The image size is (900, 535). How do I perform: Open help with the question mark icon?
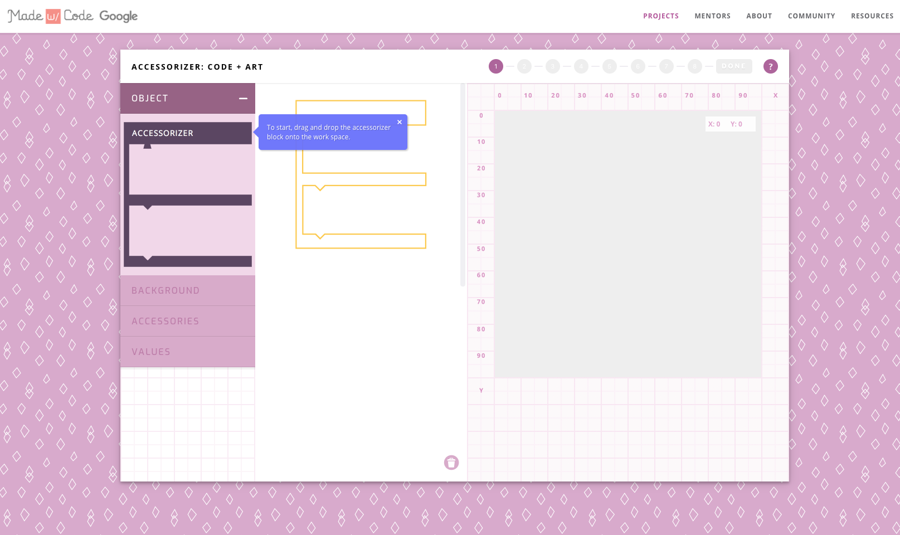click(x=770, y=66)
